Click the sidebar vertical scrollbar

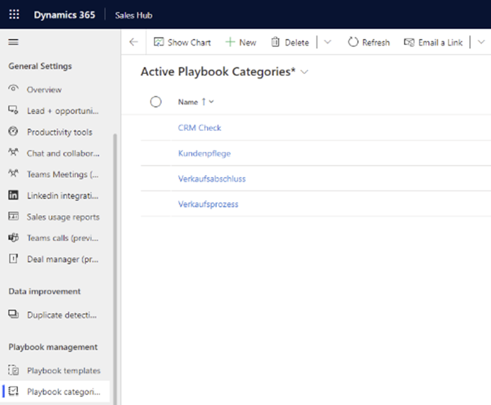(x=114, y=269)
